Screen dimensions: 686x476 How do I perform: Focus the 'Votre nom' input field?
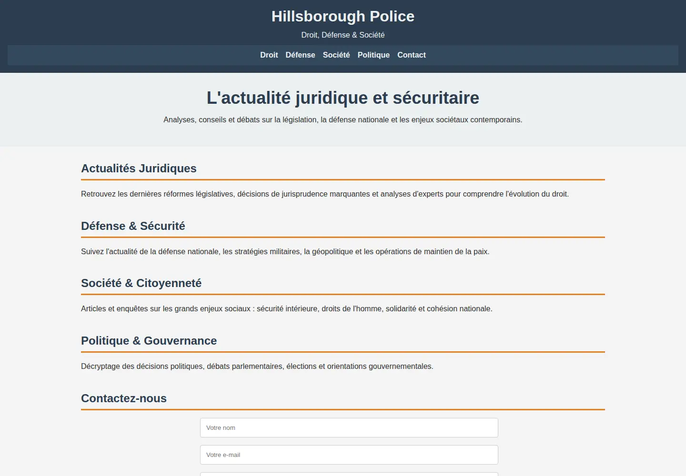click(349, 427)
